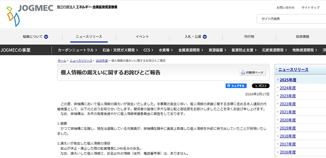
Task: Open the カーボンニュートラル menu
Action: [x=78, y=50]
